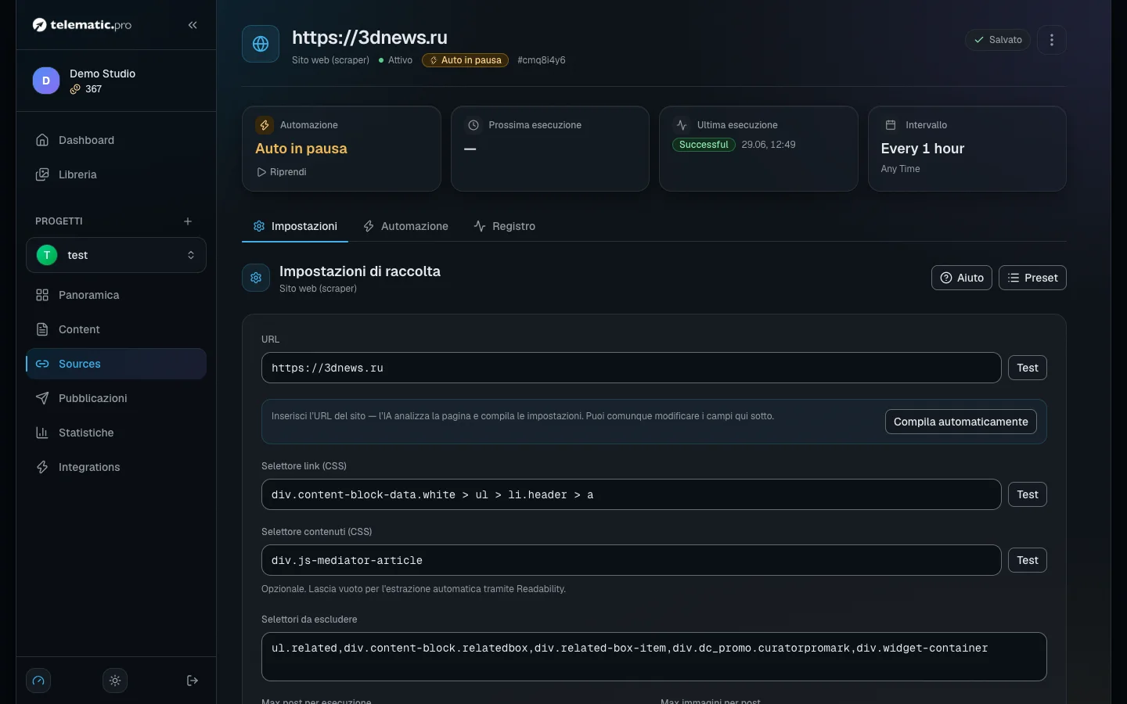Open Panoramica in the sidebar

pyautogui.click(x=116, y=295)
